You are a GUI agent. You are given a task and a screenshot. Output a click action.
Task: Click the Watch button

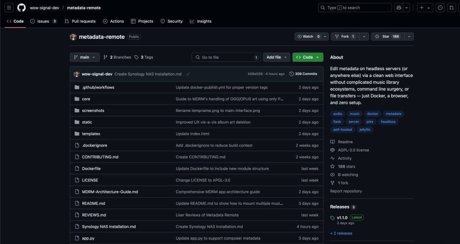pos(309,36)
